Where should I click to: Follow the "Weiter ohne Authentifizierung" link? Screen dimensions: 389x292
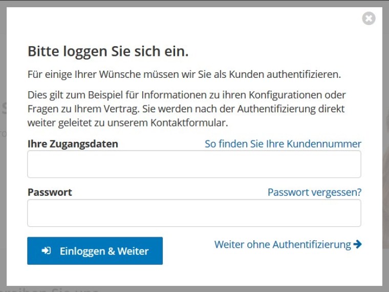pos(283,244)
